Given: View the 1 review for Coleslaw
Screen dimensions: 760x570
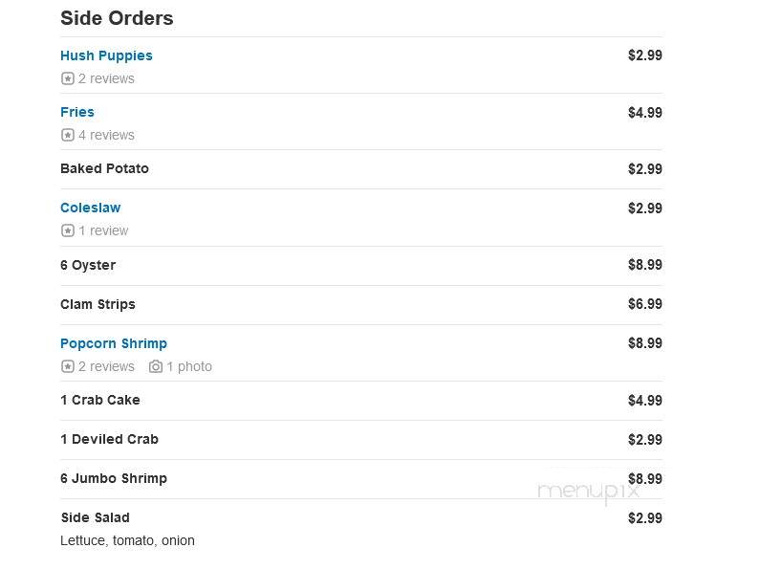Looking at the screenshot, I should click(x=103, y=230).
